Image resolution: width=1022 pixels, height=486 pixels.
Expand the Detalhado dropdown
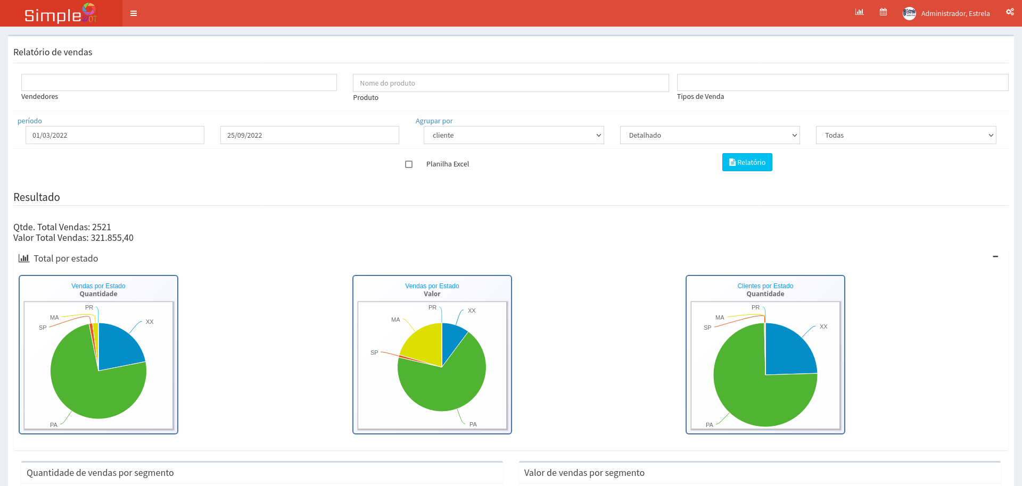(x=710, y=135)
